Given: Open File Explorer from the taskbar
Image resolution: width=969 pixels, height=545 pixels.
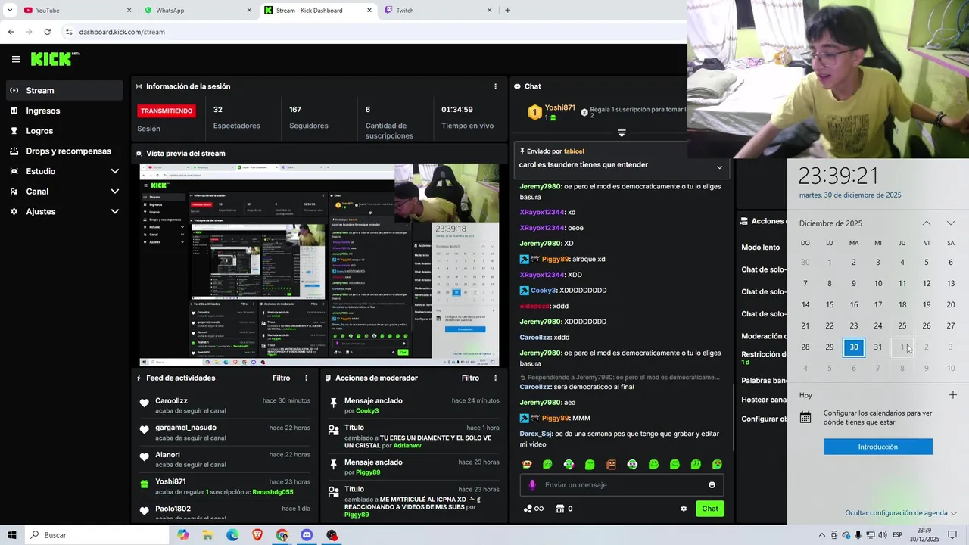Looking at the screenshot, I should (x=207, y=535).
